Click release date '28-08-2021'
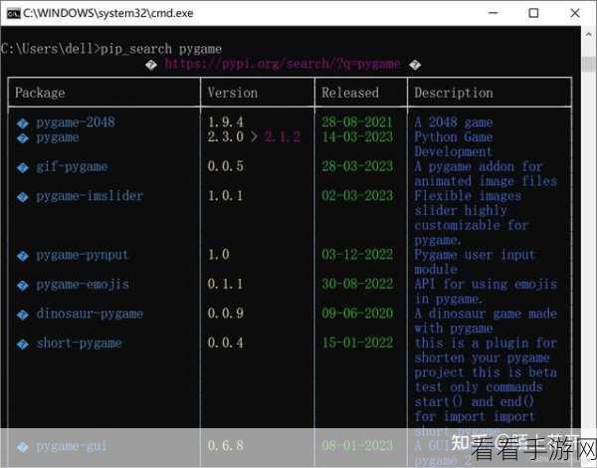The width and height of the screenshot is (597, 468). 357,121
